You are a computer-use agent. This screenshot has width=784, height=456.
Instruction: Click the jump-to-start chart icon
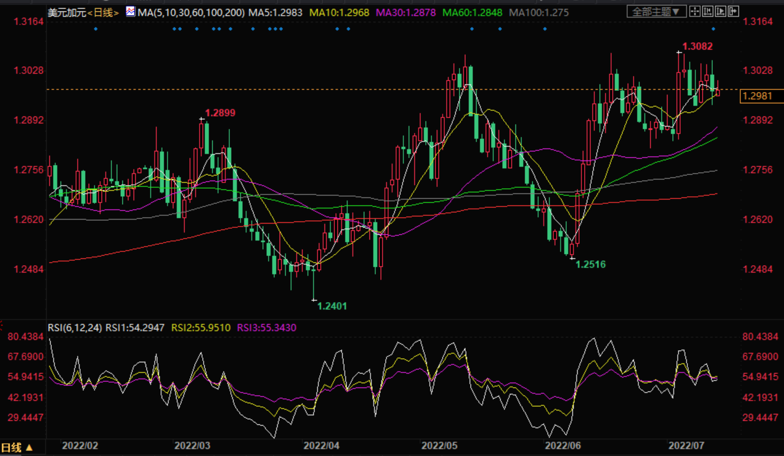tap(708, 11)
